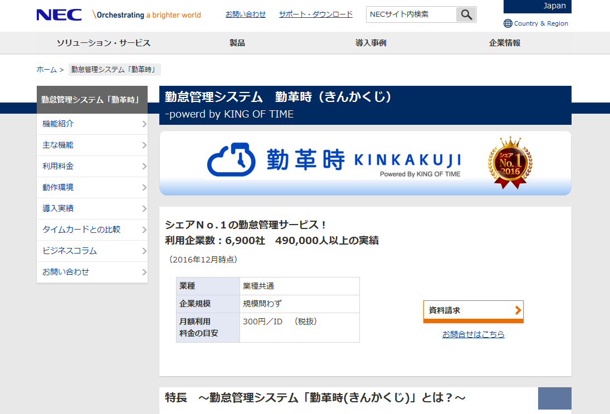Select 機能紹介 in the sidebar
The height and width of the screenshot is (414, 610).
click(x=92, y=124)
